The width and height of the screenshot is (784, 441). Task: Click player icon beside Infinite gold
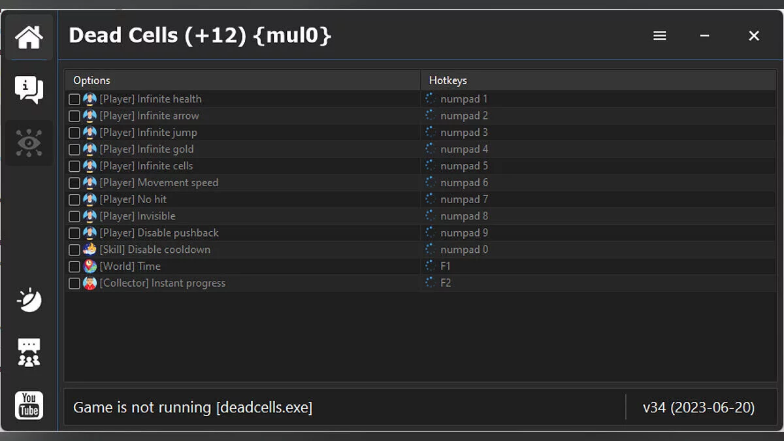tap(90, 150)
